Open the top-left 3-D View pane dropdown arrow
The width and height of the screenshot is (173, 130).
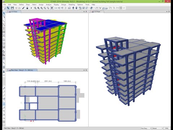pyautogui.click(x=84, y=12)
